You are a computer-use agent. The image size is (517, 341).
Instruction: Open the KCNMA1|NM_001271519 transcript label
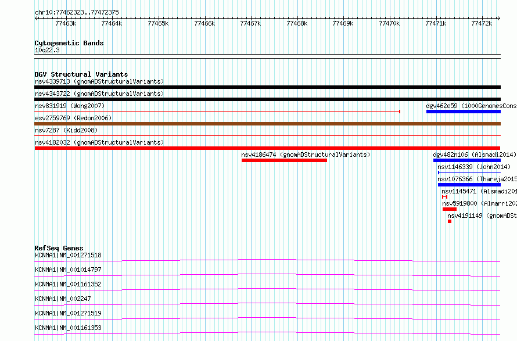[x=68, y=313]
